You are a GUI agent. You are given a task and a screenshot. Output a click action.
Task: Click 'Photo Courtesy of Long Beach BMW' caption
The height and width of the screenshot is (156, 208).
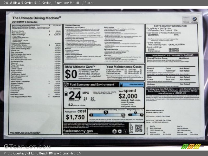click(x=30, y=153)
